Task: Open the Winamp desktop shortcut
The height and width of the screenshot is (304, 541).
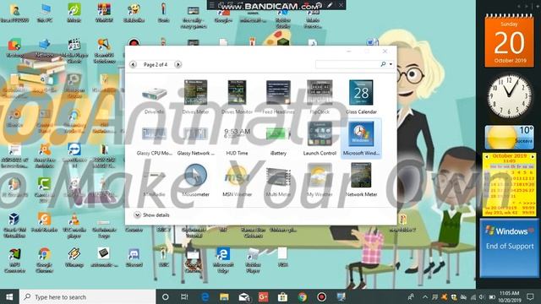Action: point(74,258)
